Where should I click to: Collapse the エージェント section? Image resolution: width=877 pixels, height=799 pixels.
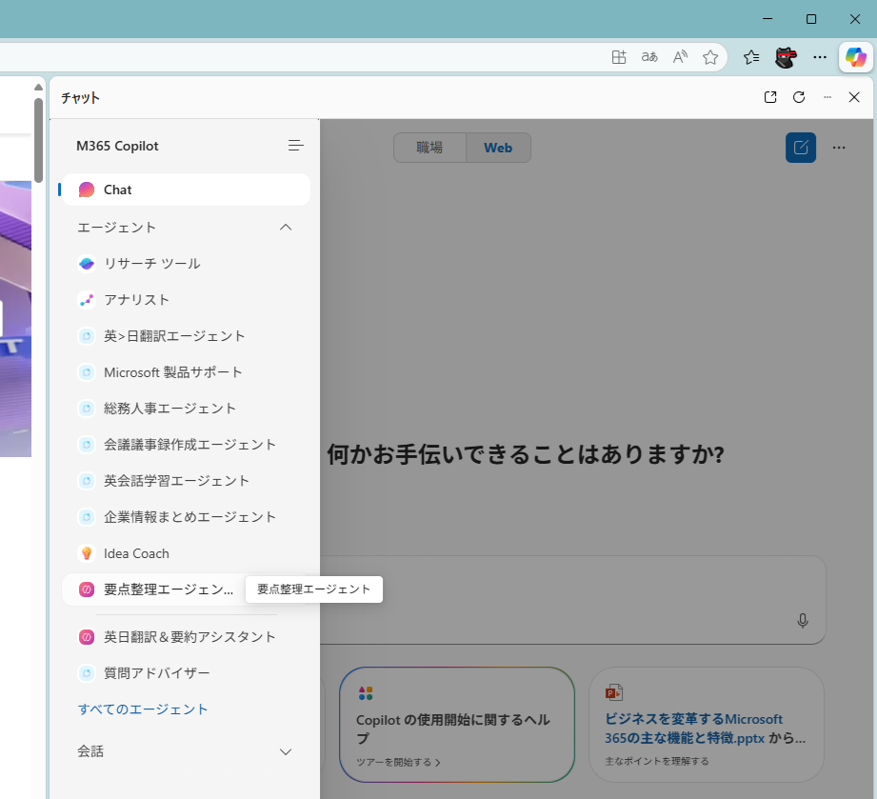(x=285, y=228)
